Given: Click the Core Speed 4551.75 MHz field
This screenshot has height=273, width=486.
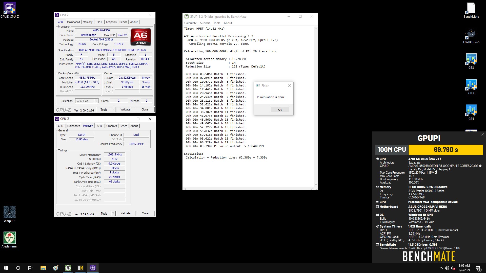Looking at the screenshot, I should (87, 78).
